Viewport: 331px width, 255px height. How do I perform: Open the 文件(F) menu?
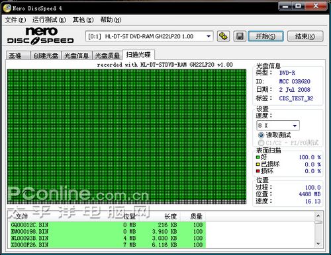[x=15, y=20]
